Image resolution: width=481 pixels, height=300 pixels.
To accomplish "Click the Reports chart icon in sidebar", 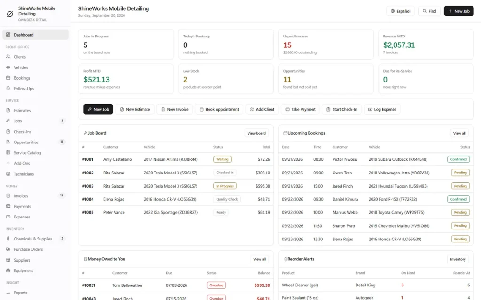I will pyautogui.click(x=8, y=292).
